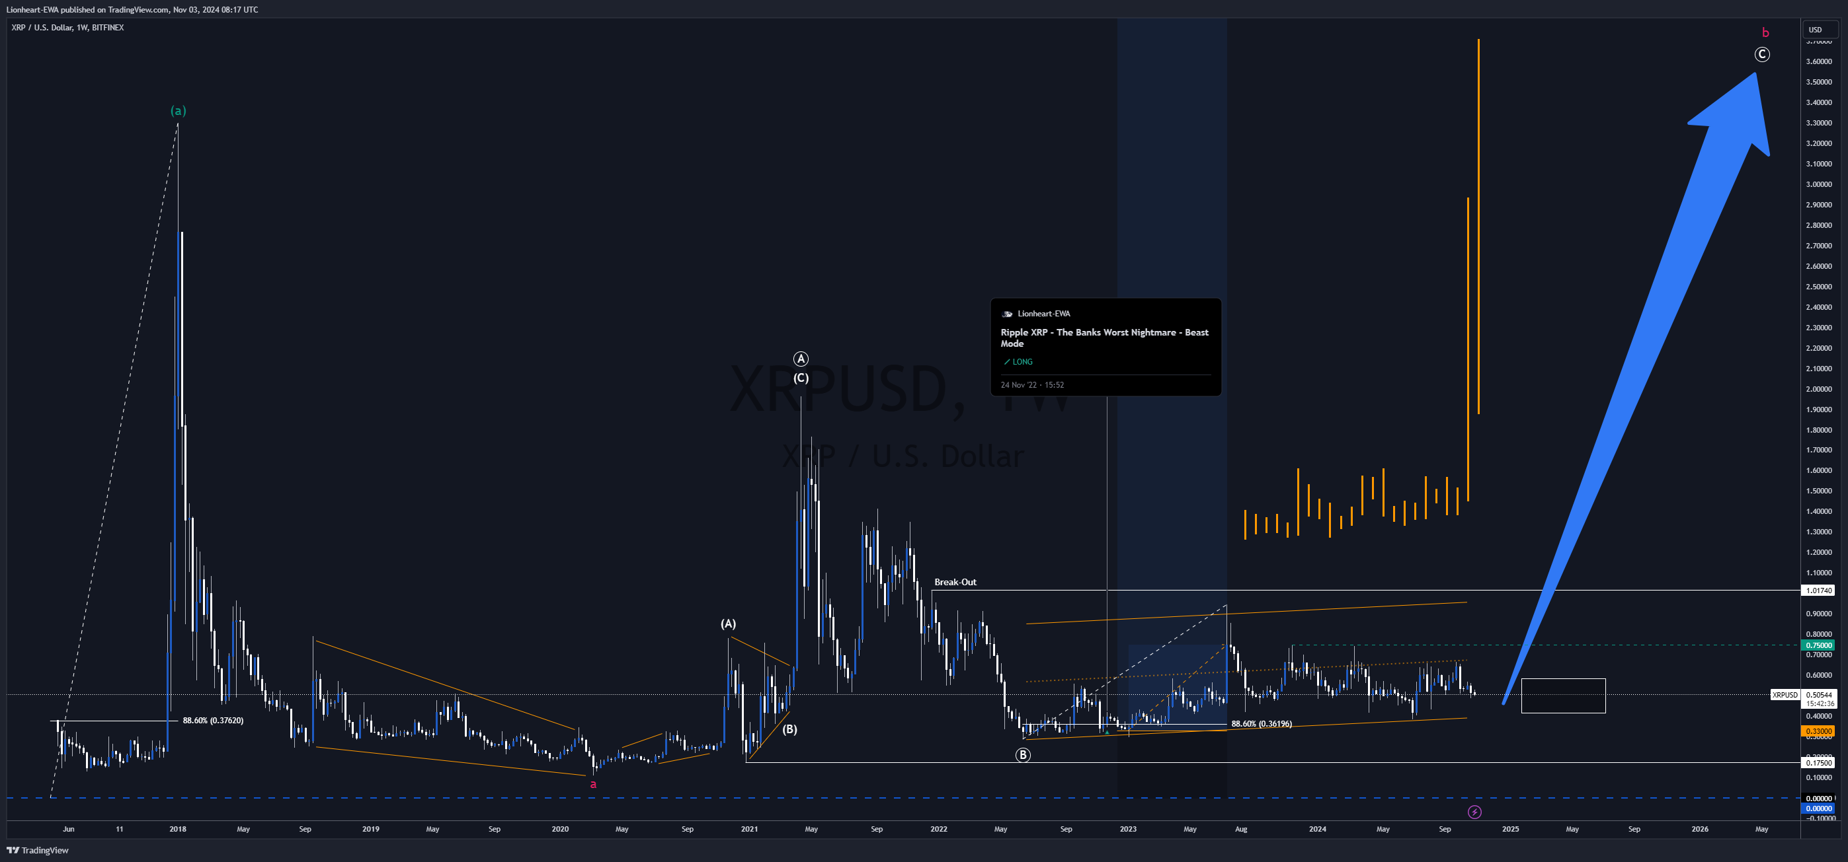Screen dimensions: 1848x862
Task: Select the circled A wave label above (C)
Action: pos(801,359)
